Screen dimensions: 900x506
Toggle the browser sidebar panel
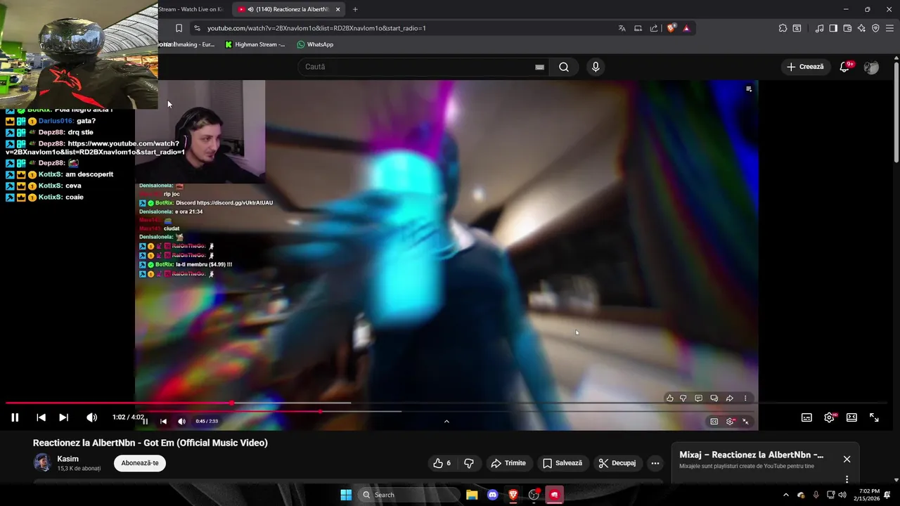(x=833, y=28)
